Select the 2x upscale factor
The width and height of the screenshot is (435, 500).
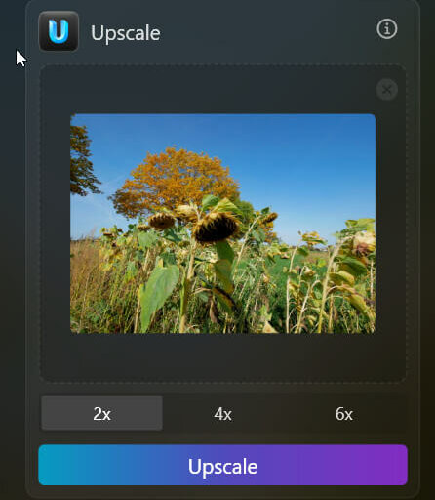pos(101,413)
